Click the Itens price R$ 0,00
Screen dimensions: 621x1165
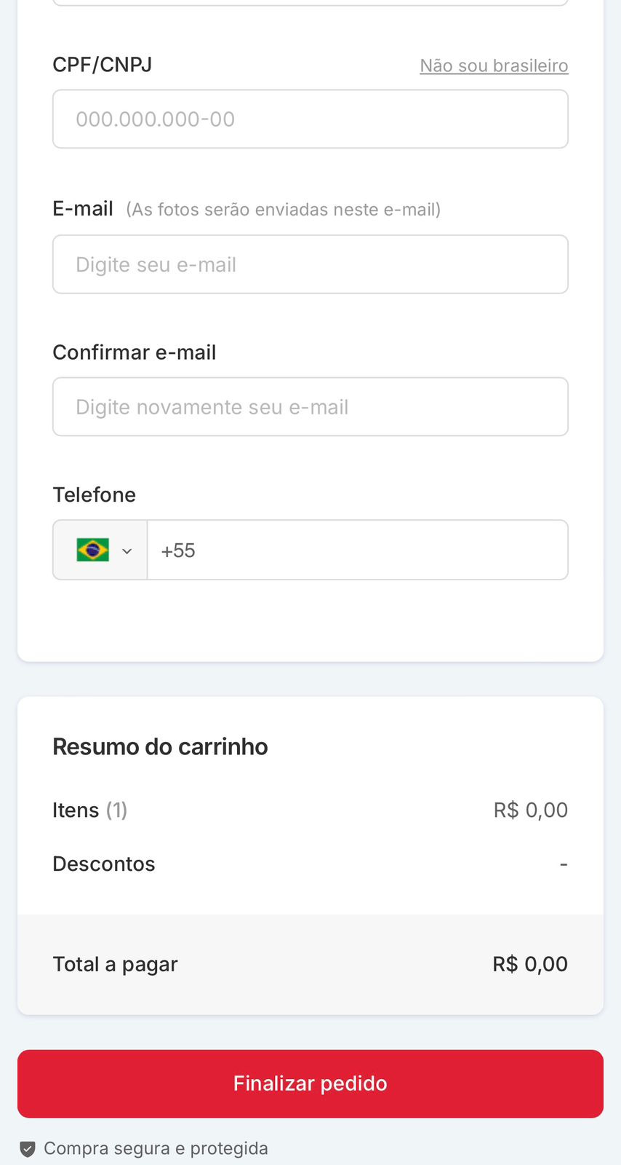point(530,810)
